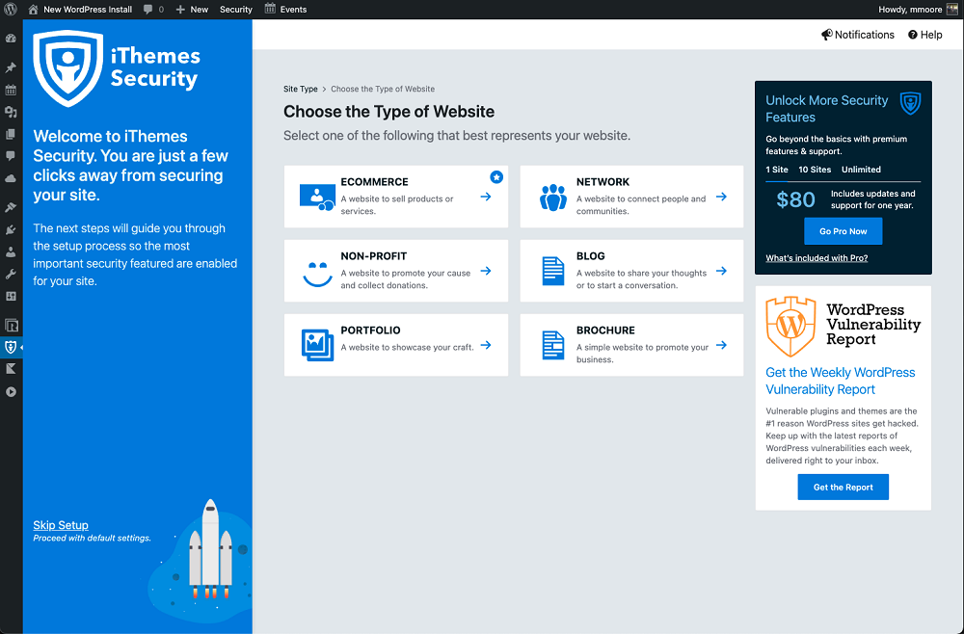Select the Ecommerce website type card
This screenshot has height=634, width=964.
[395, 197]
